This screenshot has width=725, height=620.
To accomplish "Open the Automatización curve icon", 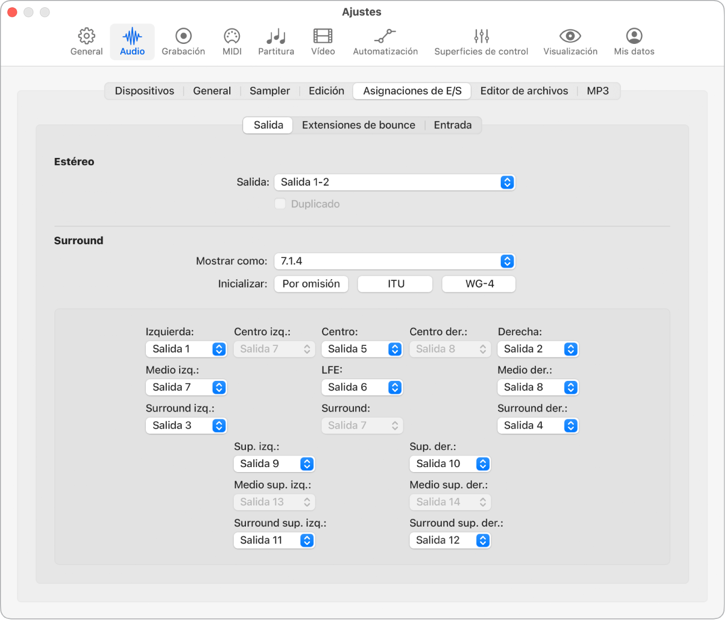I will click(x=385, y=37).
